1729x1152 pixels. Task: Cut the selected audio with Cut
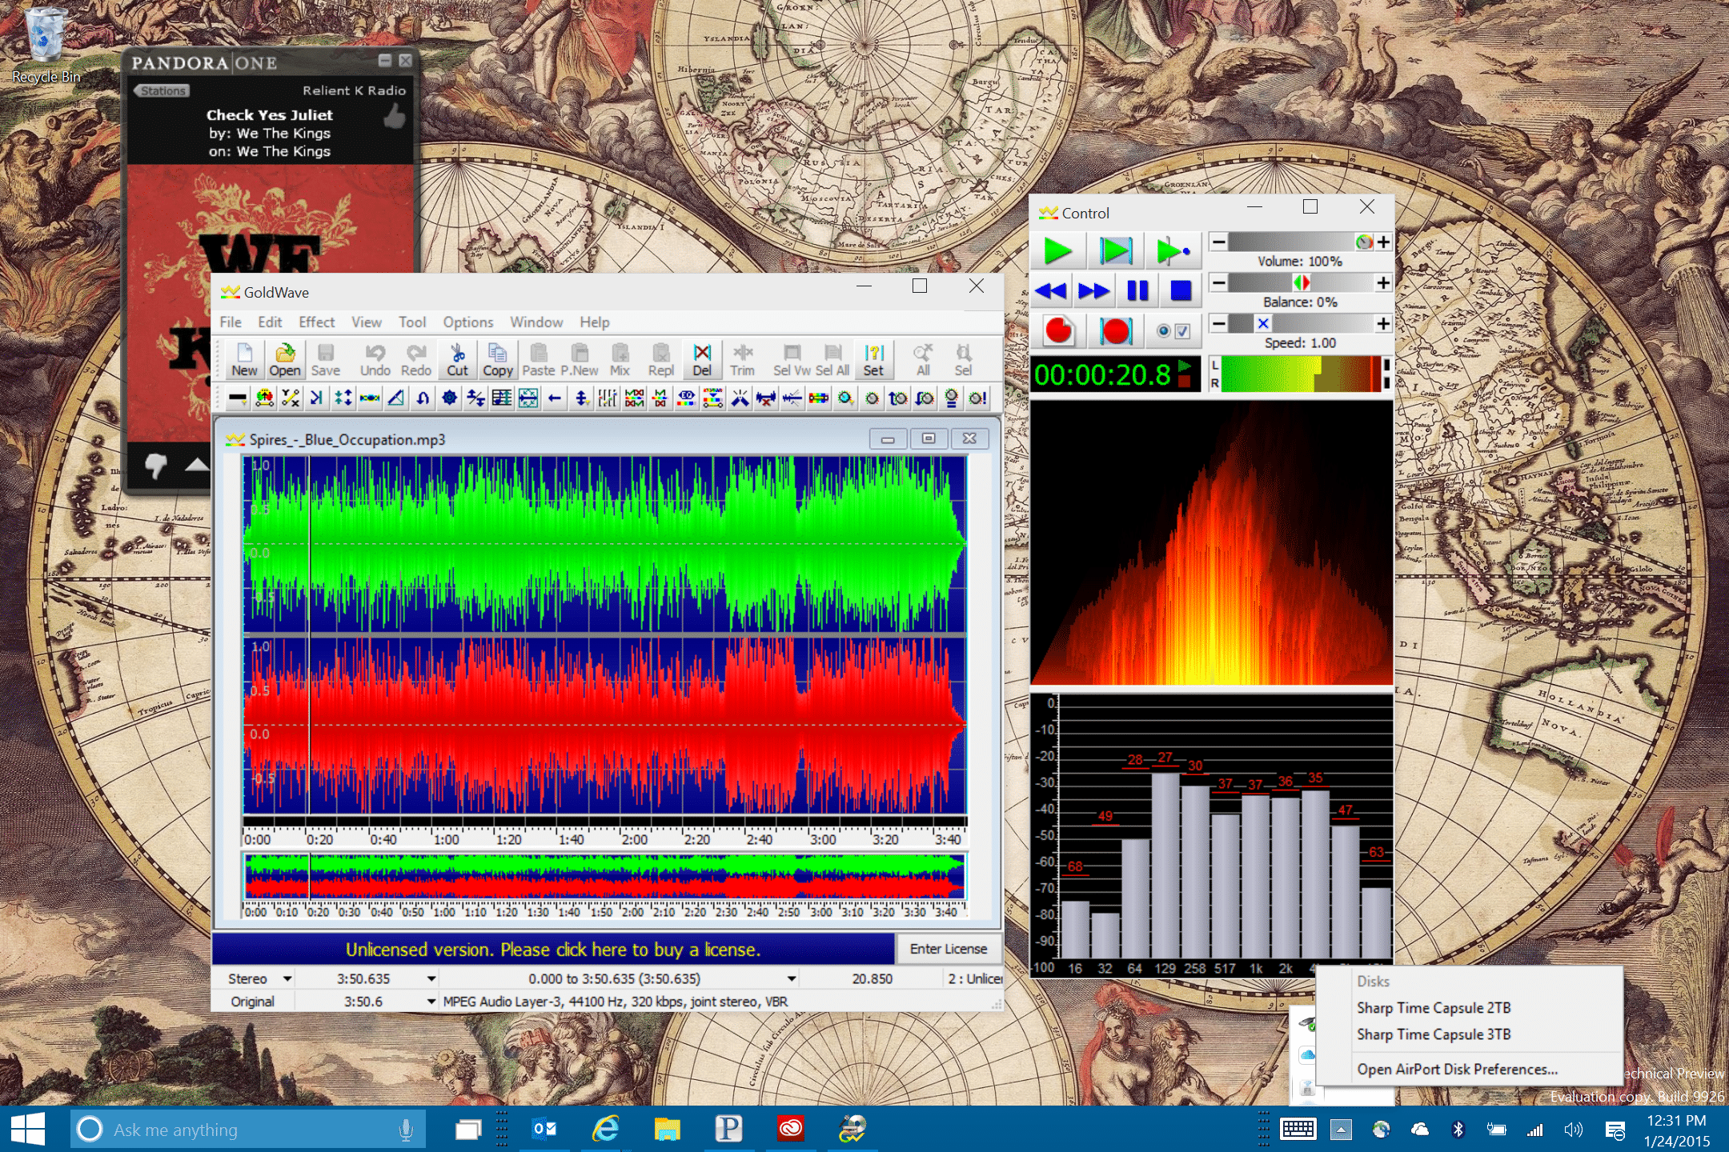coord(457,360)
